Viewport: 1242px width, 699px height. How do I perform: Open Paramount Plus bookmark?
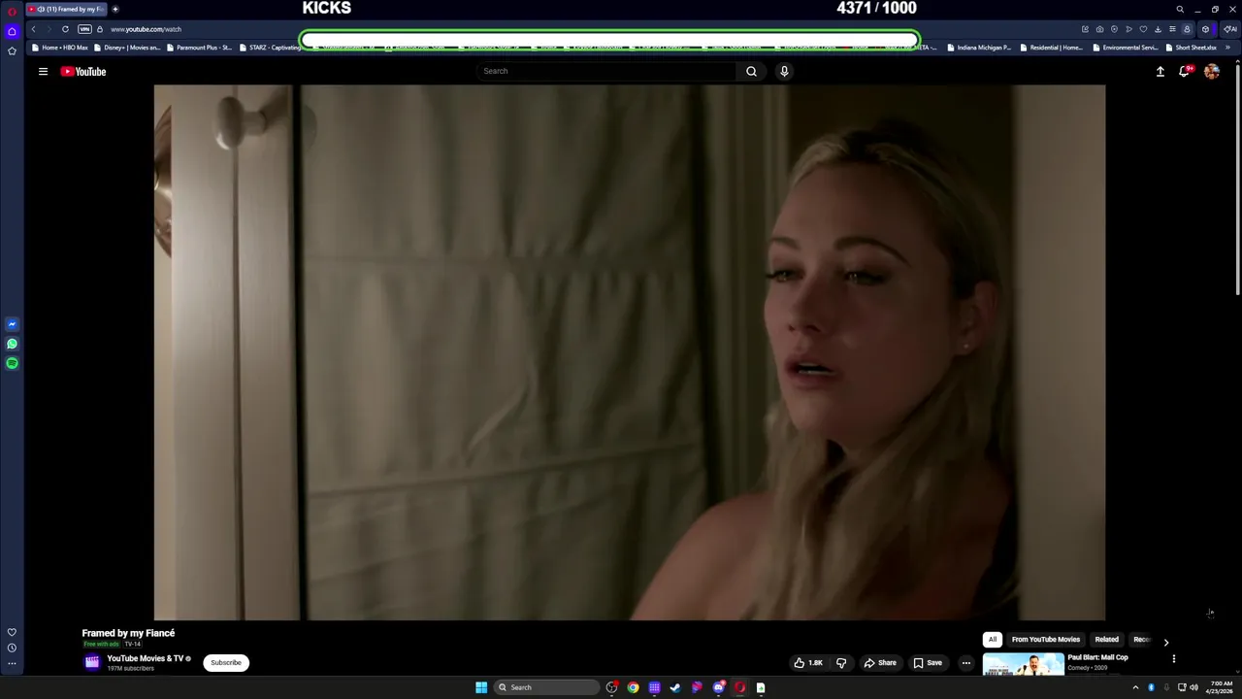click(x=199, y=48)
